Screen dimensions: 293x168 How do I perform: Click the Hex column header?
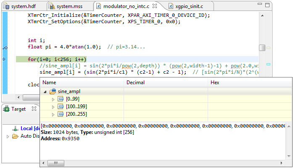pyautogui.click(x=250, y=83)
